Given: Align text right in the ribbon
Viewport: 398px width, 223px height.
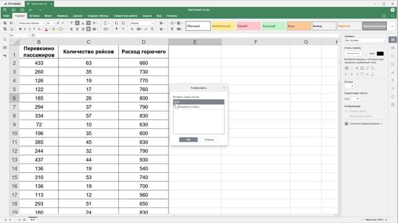Looking at the screenshot, I should coord(83,29).
